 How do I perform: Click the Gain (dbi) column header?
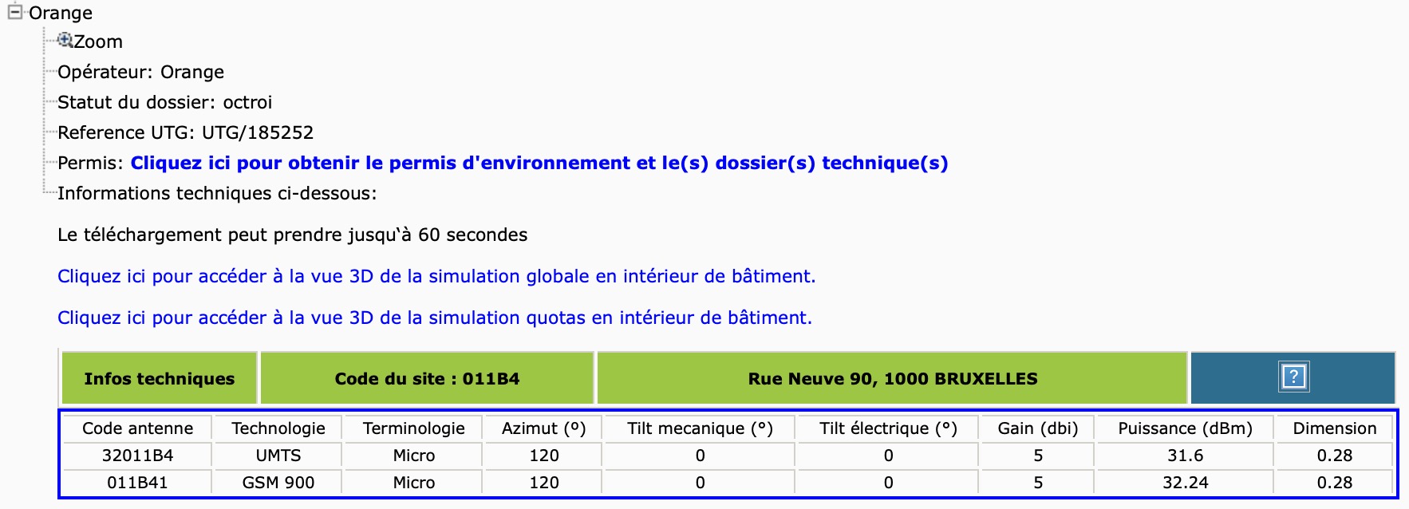click(1037, 428)
